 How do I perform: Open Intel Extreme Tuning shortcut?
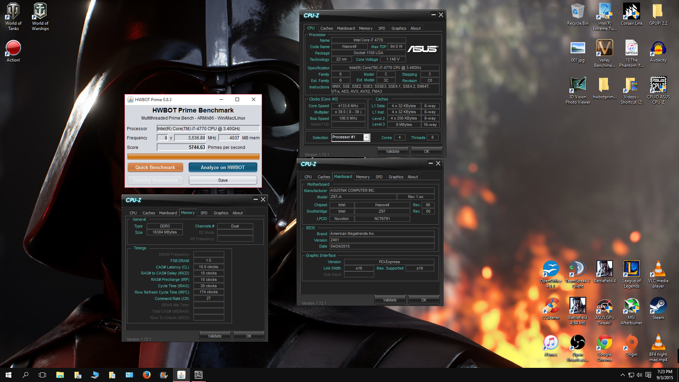coord(604,16)
